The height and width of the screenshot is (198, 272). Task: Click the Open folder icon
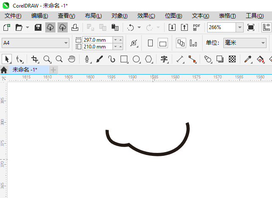(19, 27)
